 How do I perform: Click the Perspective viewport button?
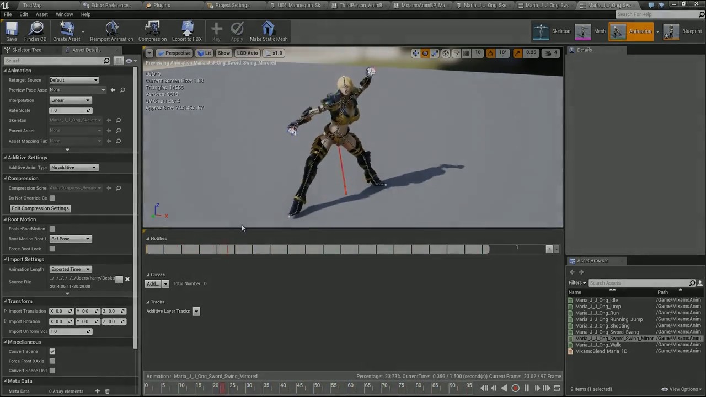point(174,53)
